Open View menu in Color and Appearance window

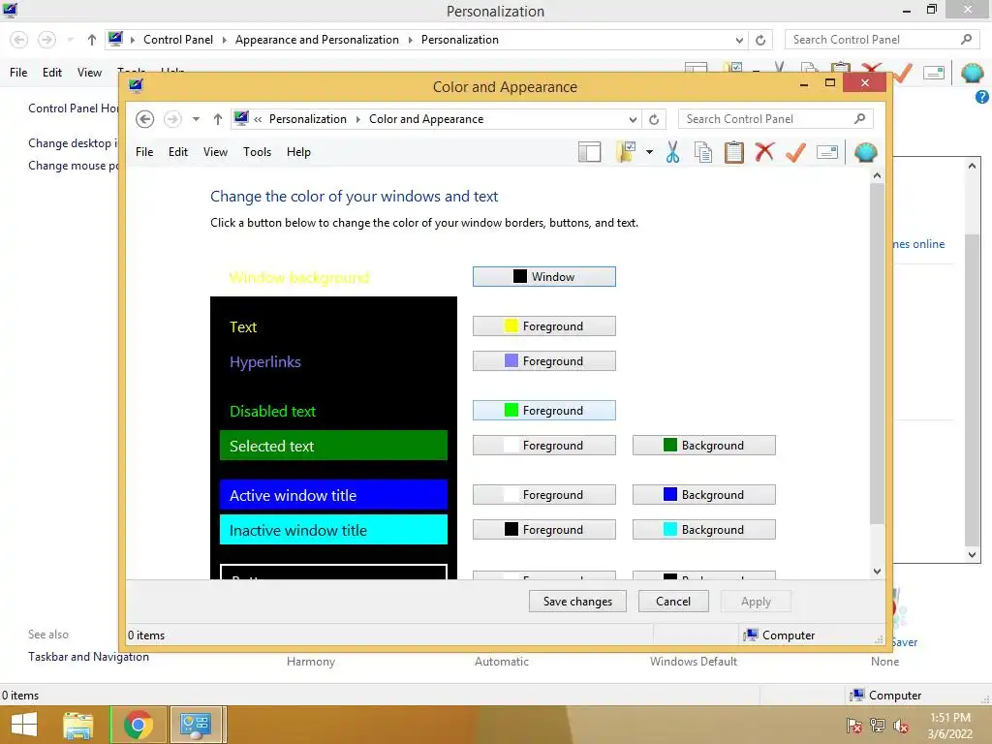pyautogui.click(x=215, y=152)
